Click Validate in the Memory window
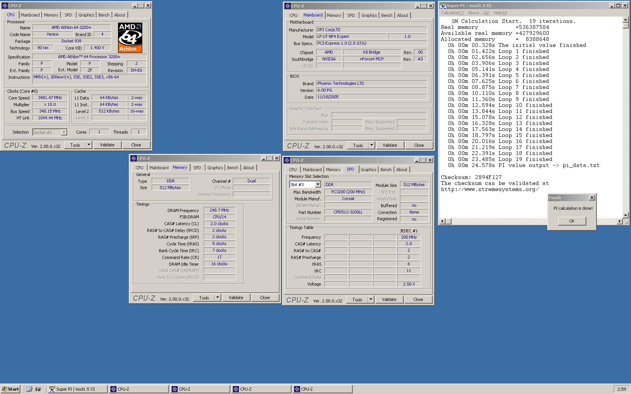This screenshot has width=631, height=394. [x=236, y=298]
